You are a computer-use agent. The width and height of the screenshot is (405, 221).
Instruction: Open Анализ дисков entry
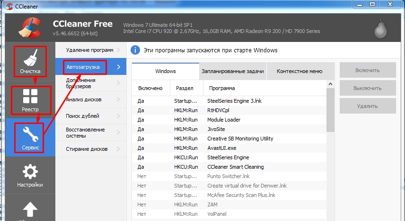pyautogui.click(x=91, y=99)
